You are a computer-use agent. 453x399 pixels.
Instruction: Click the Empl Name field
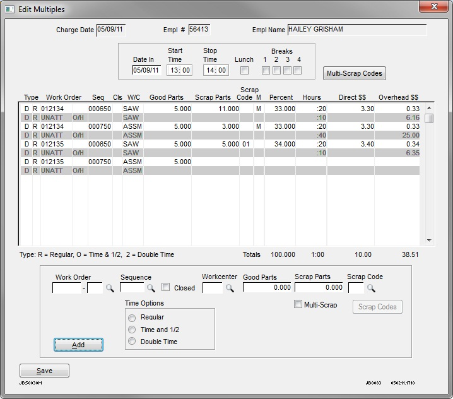tap(357, 30)
